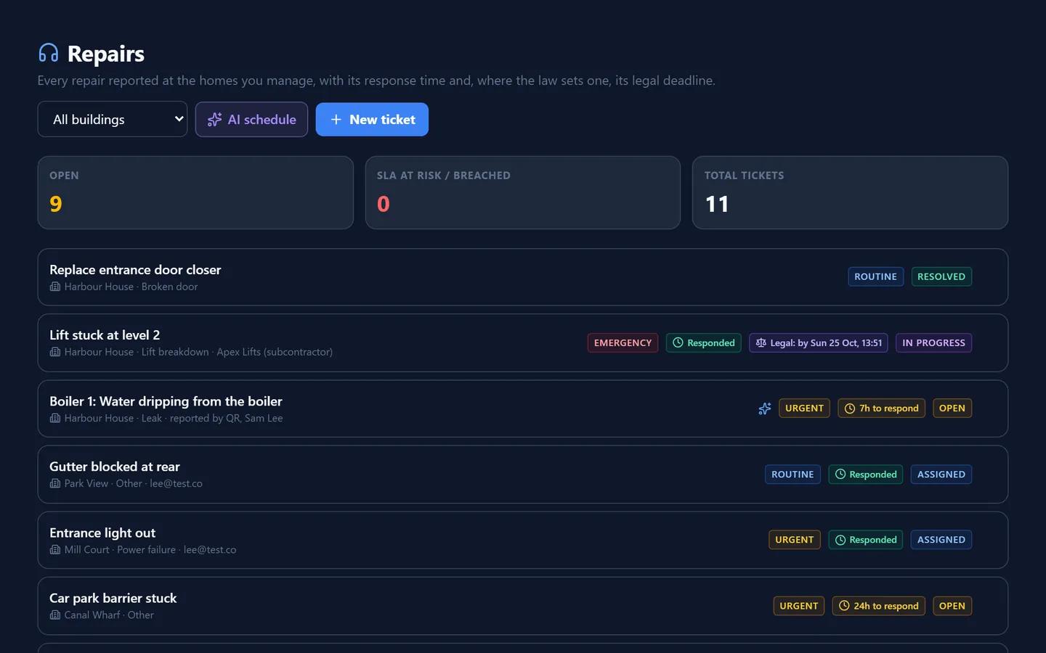This screenshot has width=1046, height=653.
Task: Click clock icon in '24h to respond' badge
Action: point(844,606)
